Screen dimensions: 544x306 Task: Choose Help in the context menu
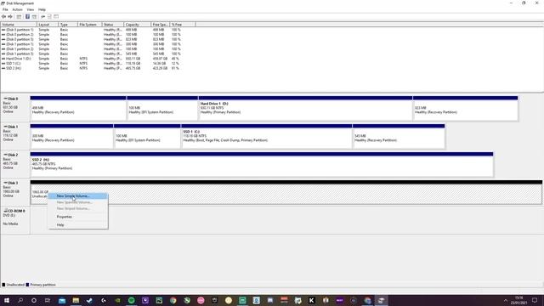point(77,224)
